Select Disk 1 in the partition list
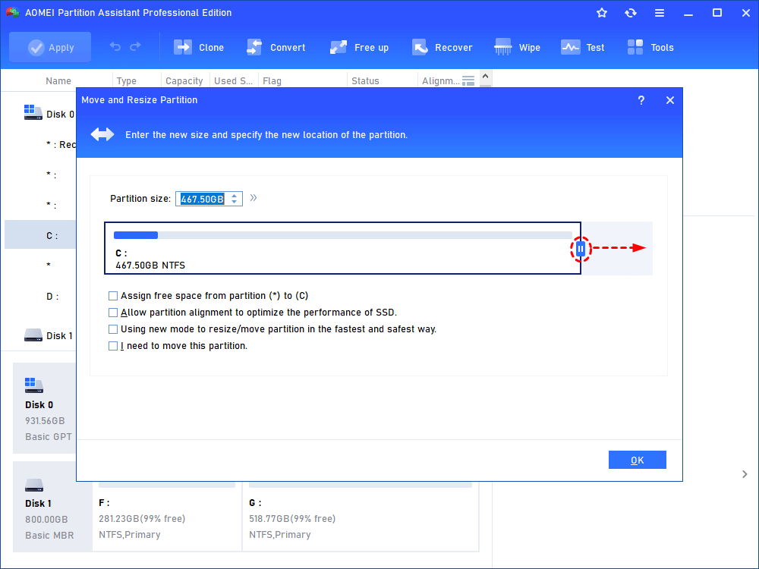 pyautogui.click(x=49, y=336)
